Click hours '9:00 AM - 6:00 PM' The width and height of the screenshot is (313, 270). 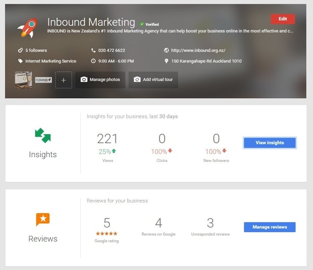click(116, 61)
